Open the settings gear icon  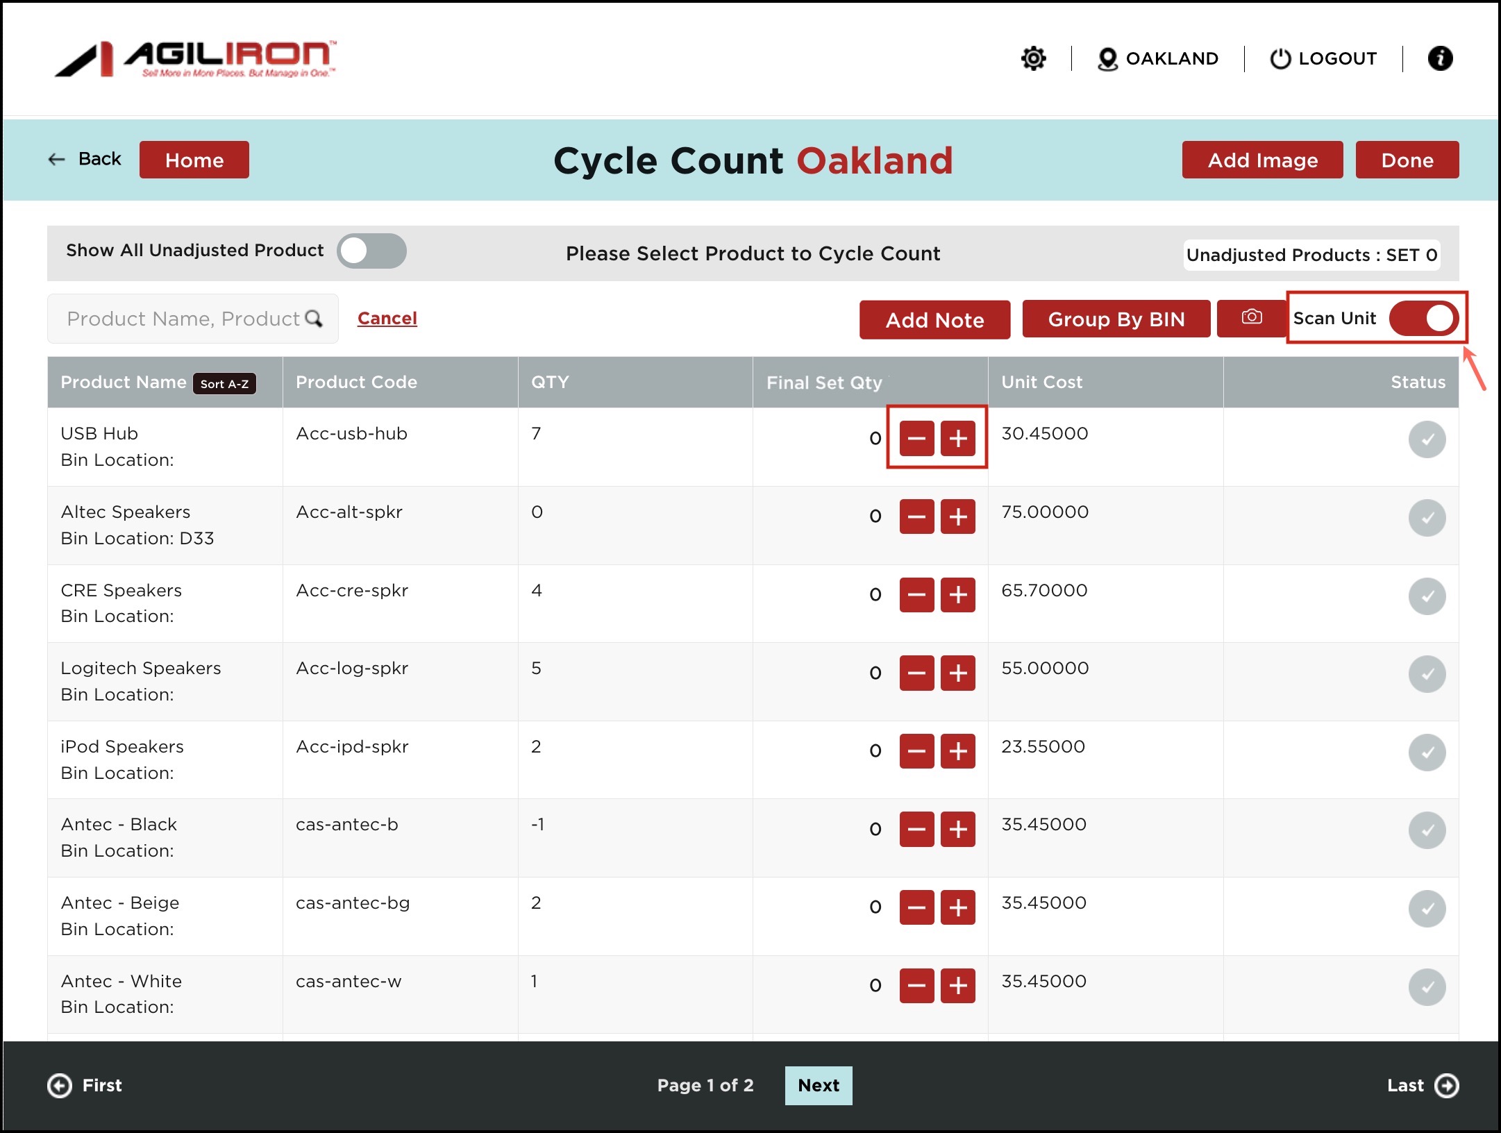[1033, 58]
